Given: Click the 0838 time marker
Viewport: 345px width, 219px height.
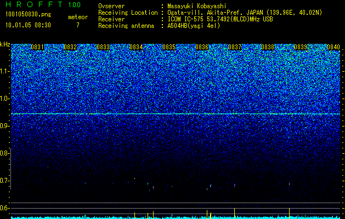Looking at the screenshot, I should [x=268, y=47].
